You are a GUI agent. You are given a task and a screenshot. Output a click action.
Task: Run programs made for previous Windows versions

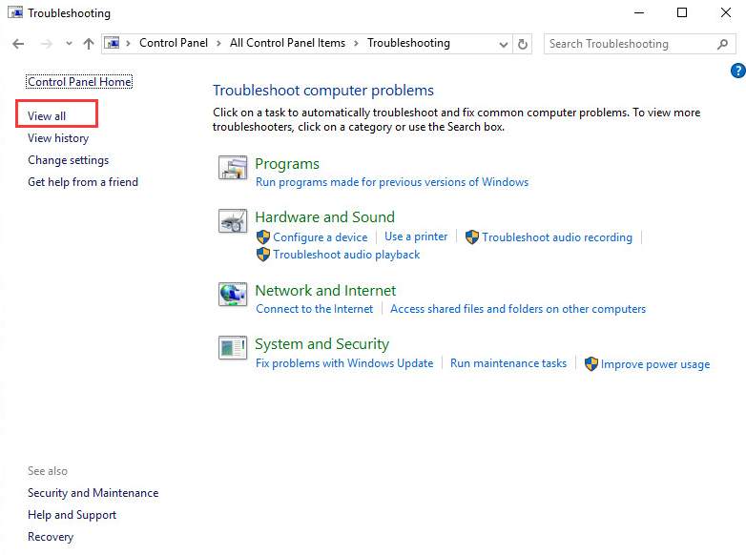point(392,182)
